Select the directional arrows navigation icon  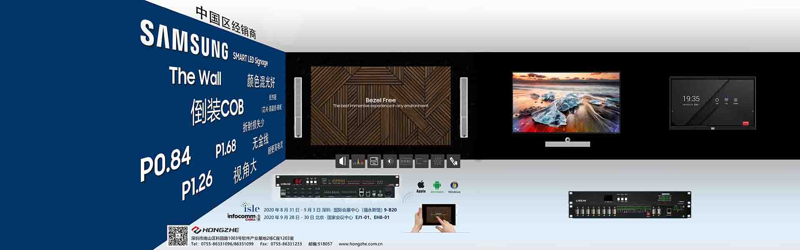click(x=437, y=161)
